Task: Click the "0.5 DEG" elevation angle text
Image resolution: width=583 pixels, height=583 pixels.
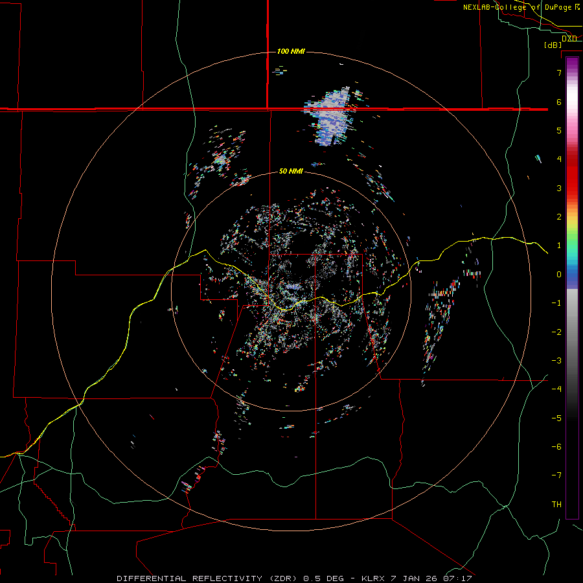Action: [323, 578]
